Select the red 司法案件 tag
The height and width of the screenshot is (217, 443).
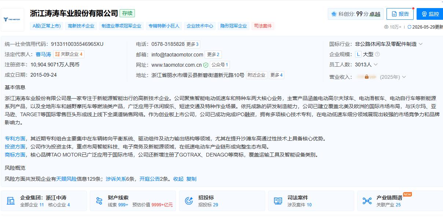(263, 26)
